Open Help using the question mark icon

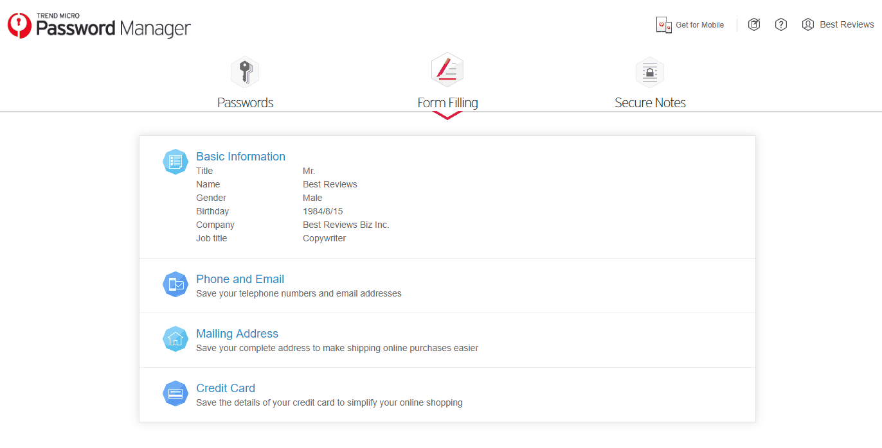[x=780, y=24]
